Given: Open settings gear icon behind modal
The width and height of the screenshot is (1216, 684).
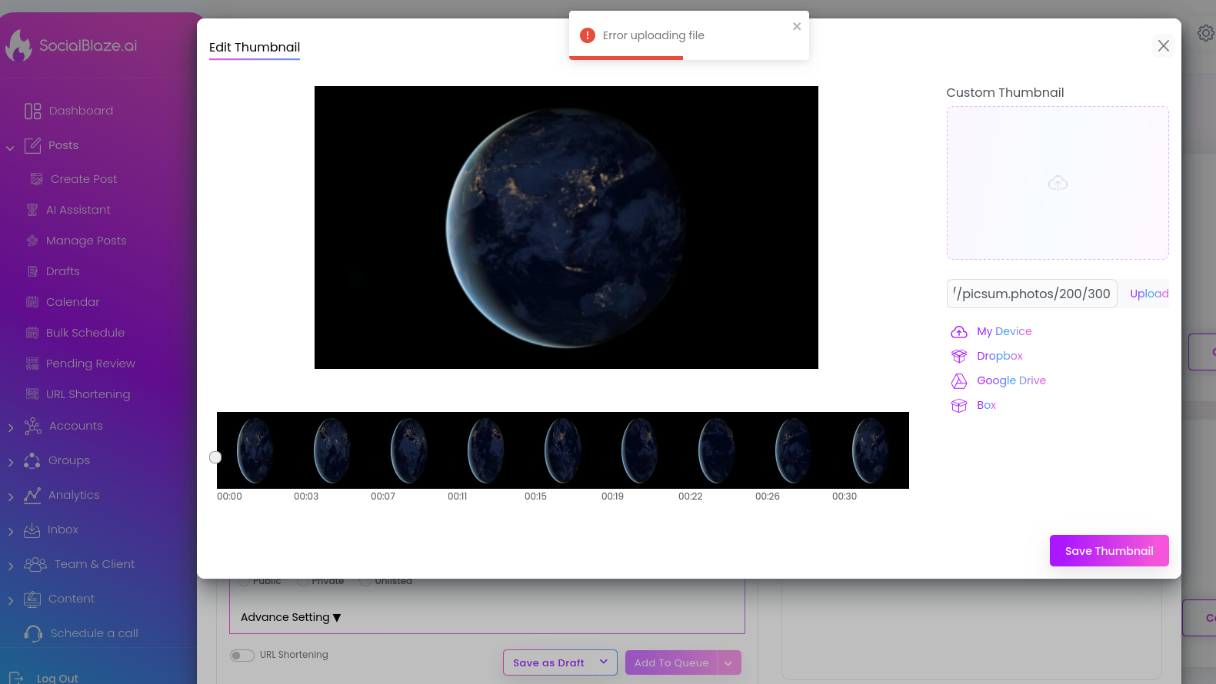Looking at the screenshot, I should click(1205, 33).
